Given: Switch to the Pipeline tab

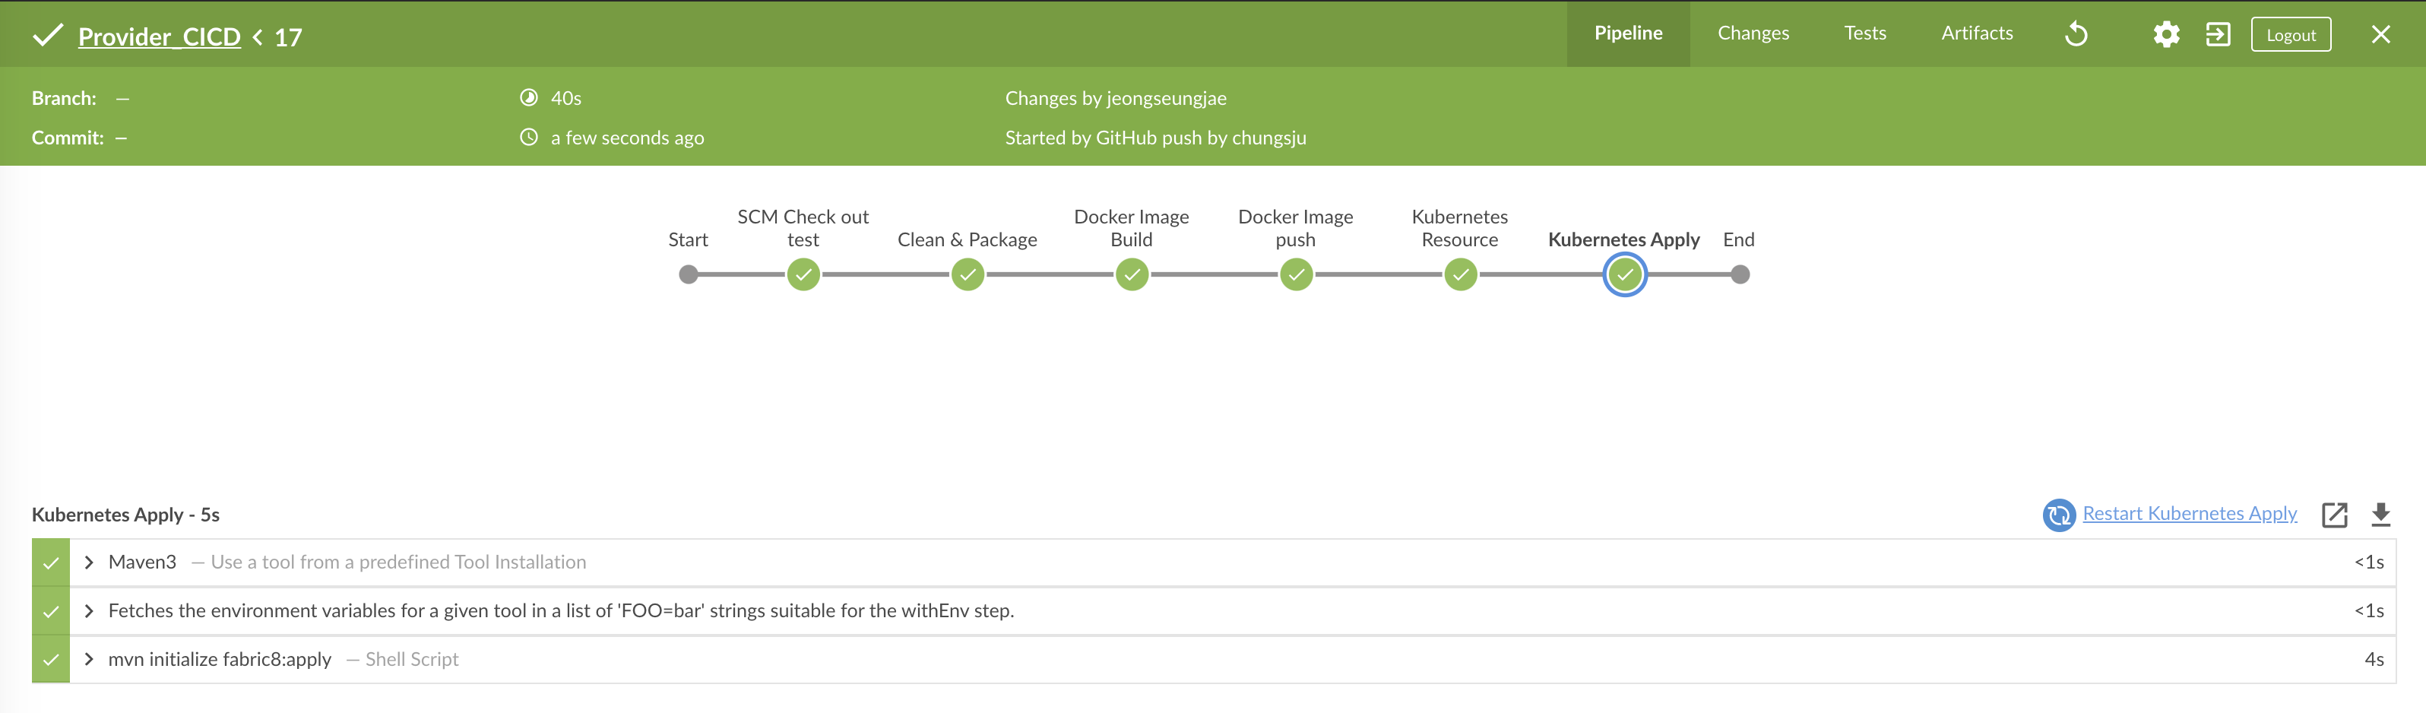Looking at the screenshot, I should 1628,33.
